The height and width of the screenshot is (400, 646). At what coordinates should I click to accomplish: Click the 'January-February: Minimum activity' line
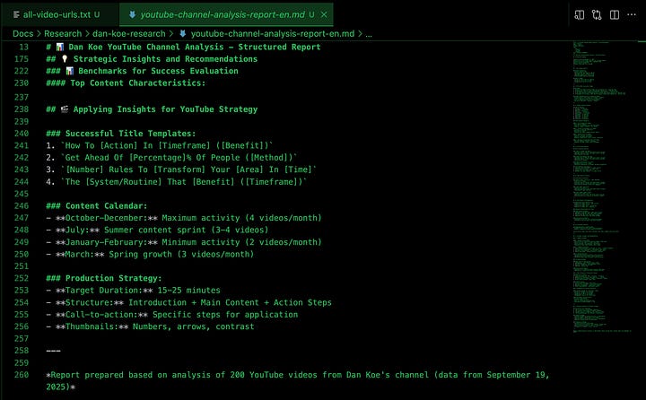tap(184, 242)
